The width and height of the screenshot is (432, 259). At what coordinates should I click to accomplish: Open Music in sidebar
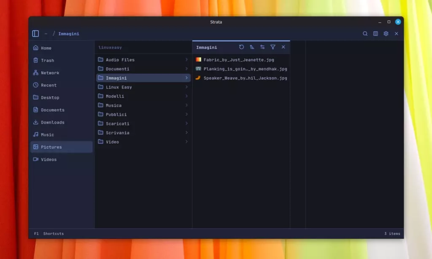tap(62, 135)
